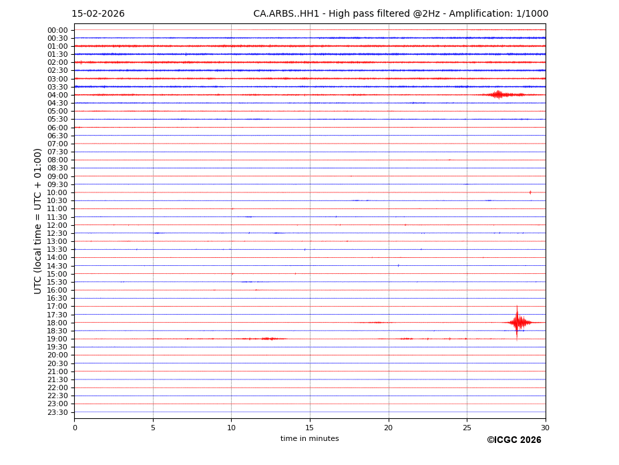Click the 25 tick on the x-axis
The height and width of the screenshot is (465, 619).
467,428
